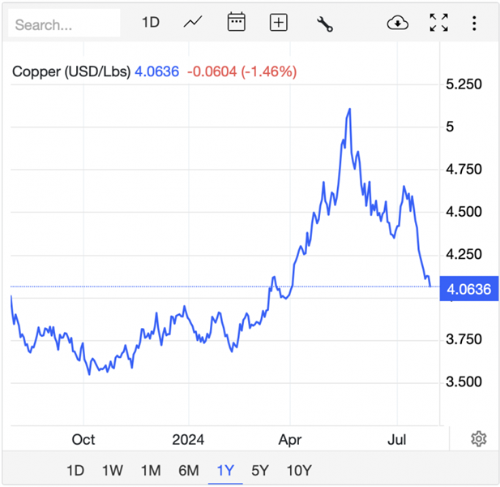Open the 1D interval selector in toolbar
The height and width of the screenshot is (487, 500).
click(151, 23)
